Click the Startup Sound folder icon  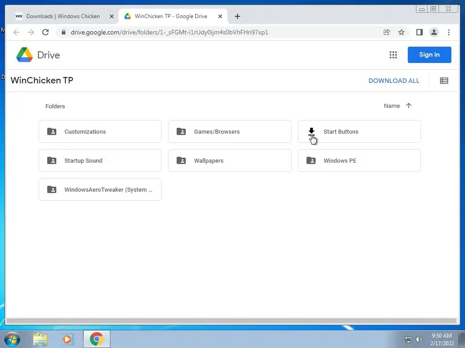(x=52, y=160)
